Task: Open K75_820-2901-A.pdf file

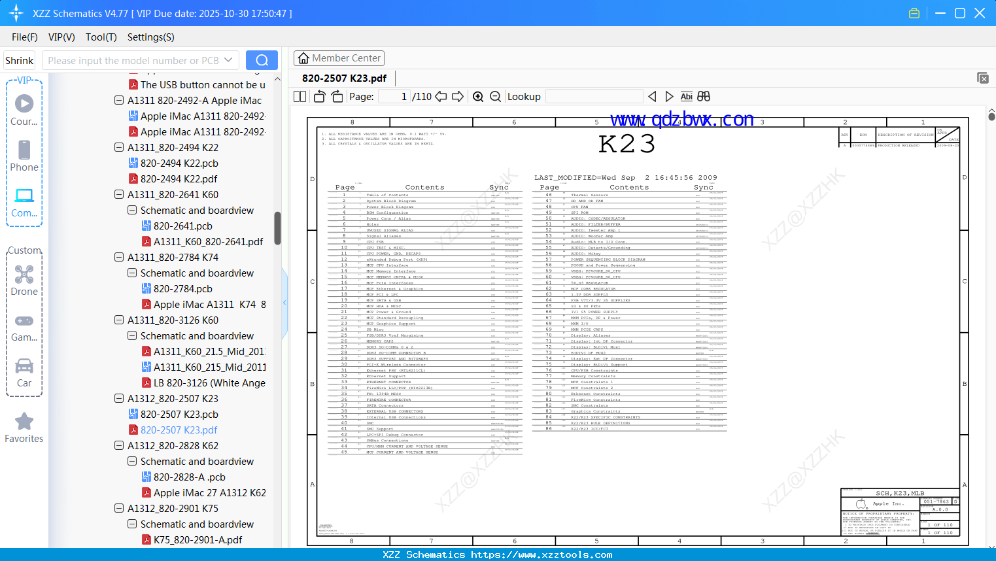Action: [x=192, y=540]
